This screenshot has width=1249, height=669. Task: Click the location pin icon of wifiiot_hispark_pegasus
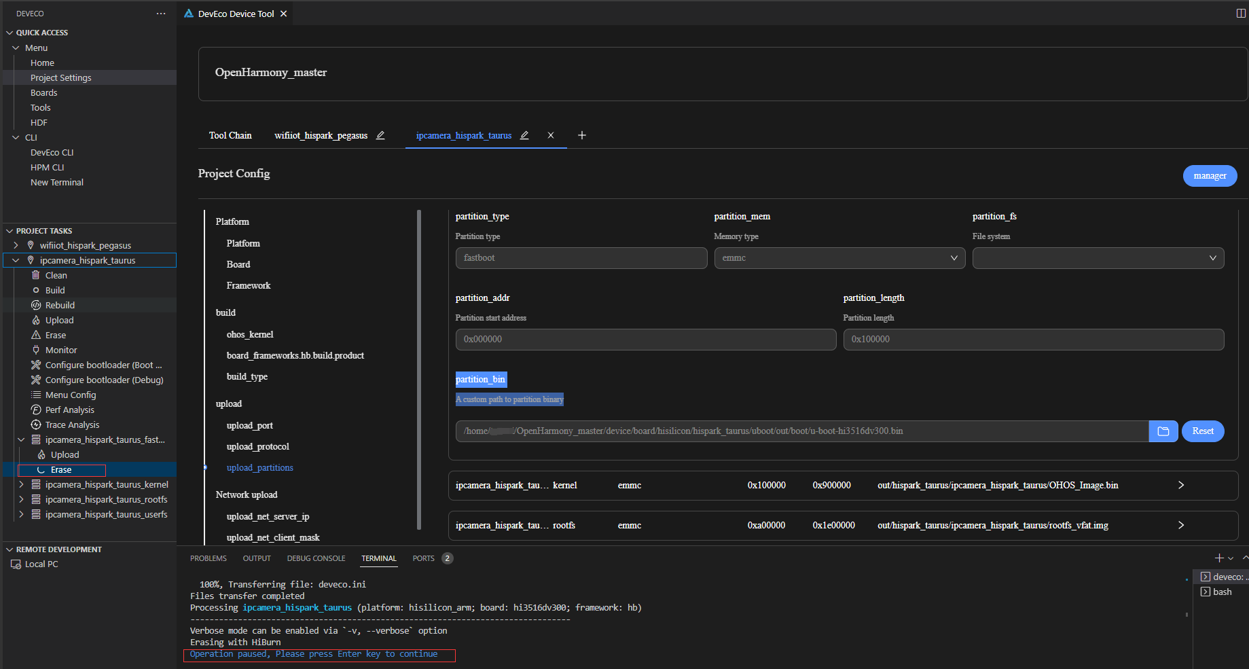pyautogui.click(x=31, y=245)
